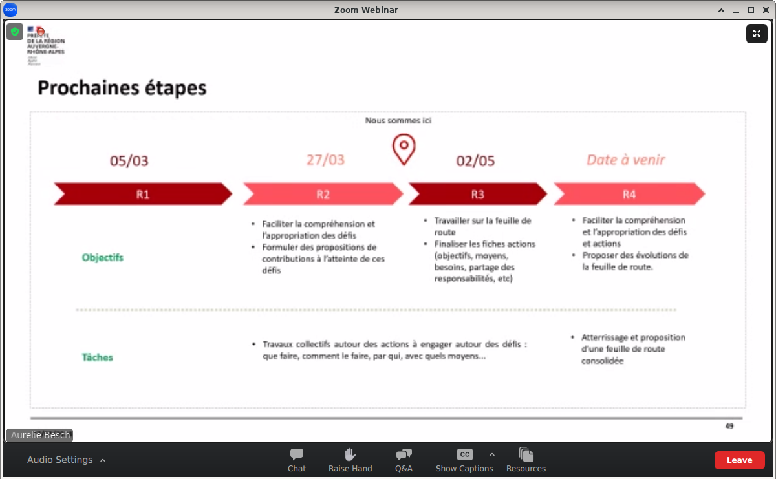Click the 02/05 date text
This screenshot has width=776, height=479.
[x=475, y=161]
